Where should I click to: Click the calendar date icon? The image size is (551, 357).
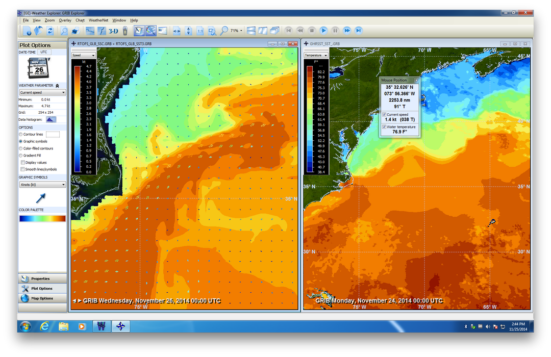[x=39, y=68]
